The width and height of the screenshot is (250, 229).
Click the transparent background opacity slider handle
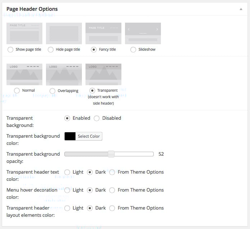(111, 154)
